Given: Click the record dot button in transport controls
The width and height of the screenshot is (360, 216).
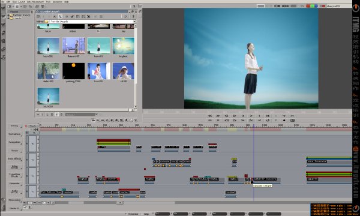Looking at the screenshot, I should (x=284, y=120).
